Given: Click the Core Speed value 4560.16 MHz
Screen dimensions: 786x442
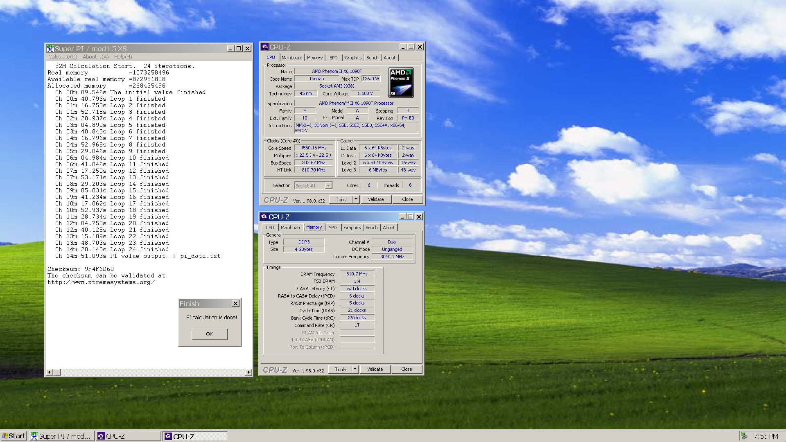Looking at the screenshot, I should (314, 148).
